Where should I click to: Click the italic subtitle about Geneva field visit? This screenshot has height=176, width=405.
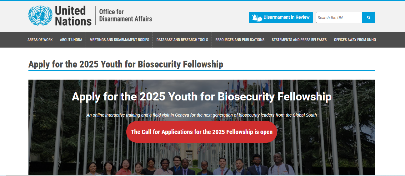[202, 115]
